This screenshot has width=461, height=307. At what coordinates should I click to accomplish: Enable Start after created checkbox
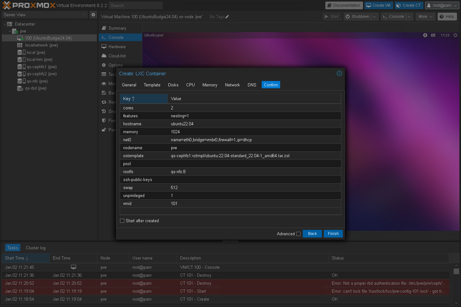[x=122, y=221]
